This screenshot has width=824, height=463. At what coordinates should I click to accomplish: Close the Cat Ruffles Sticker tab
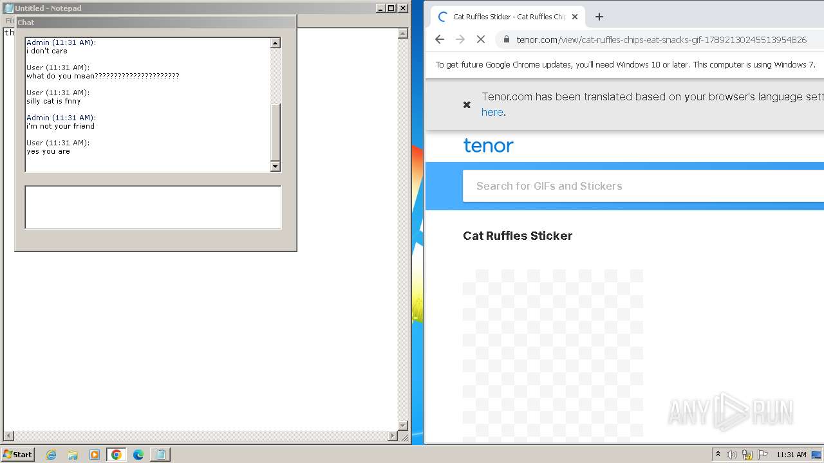tap(575, 17)
